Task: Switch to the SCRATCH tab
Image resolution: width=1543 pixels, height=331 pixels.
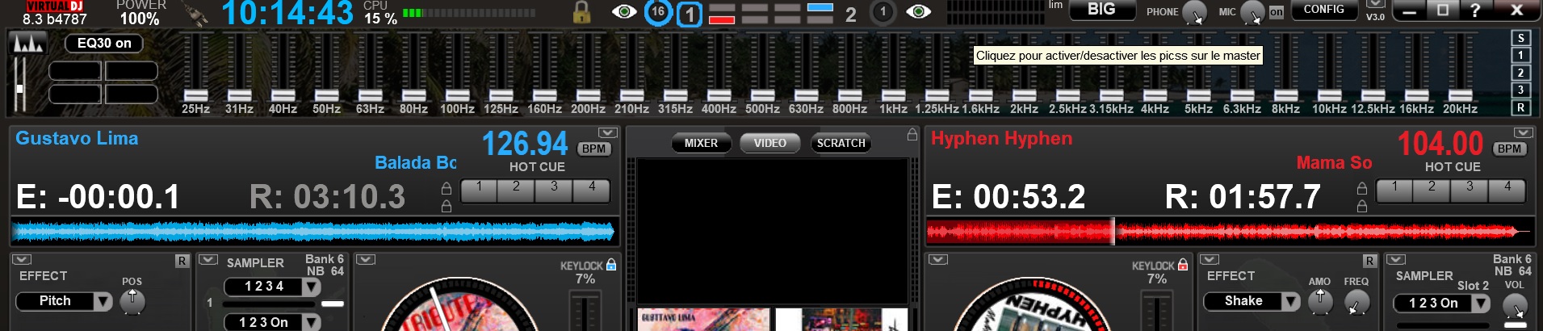Action: pyautogui.click(x=841, y=143)
